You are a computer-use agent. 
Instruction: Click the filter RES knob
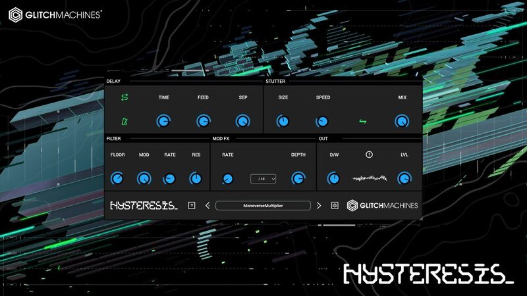coord(196,178)
